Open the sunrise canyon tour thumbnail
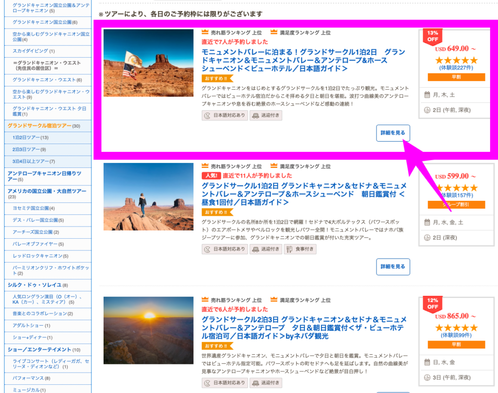 coord(148,330)
